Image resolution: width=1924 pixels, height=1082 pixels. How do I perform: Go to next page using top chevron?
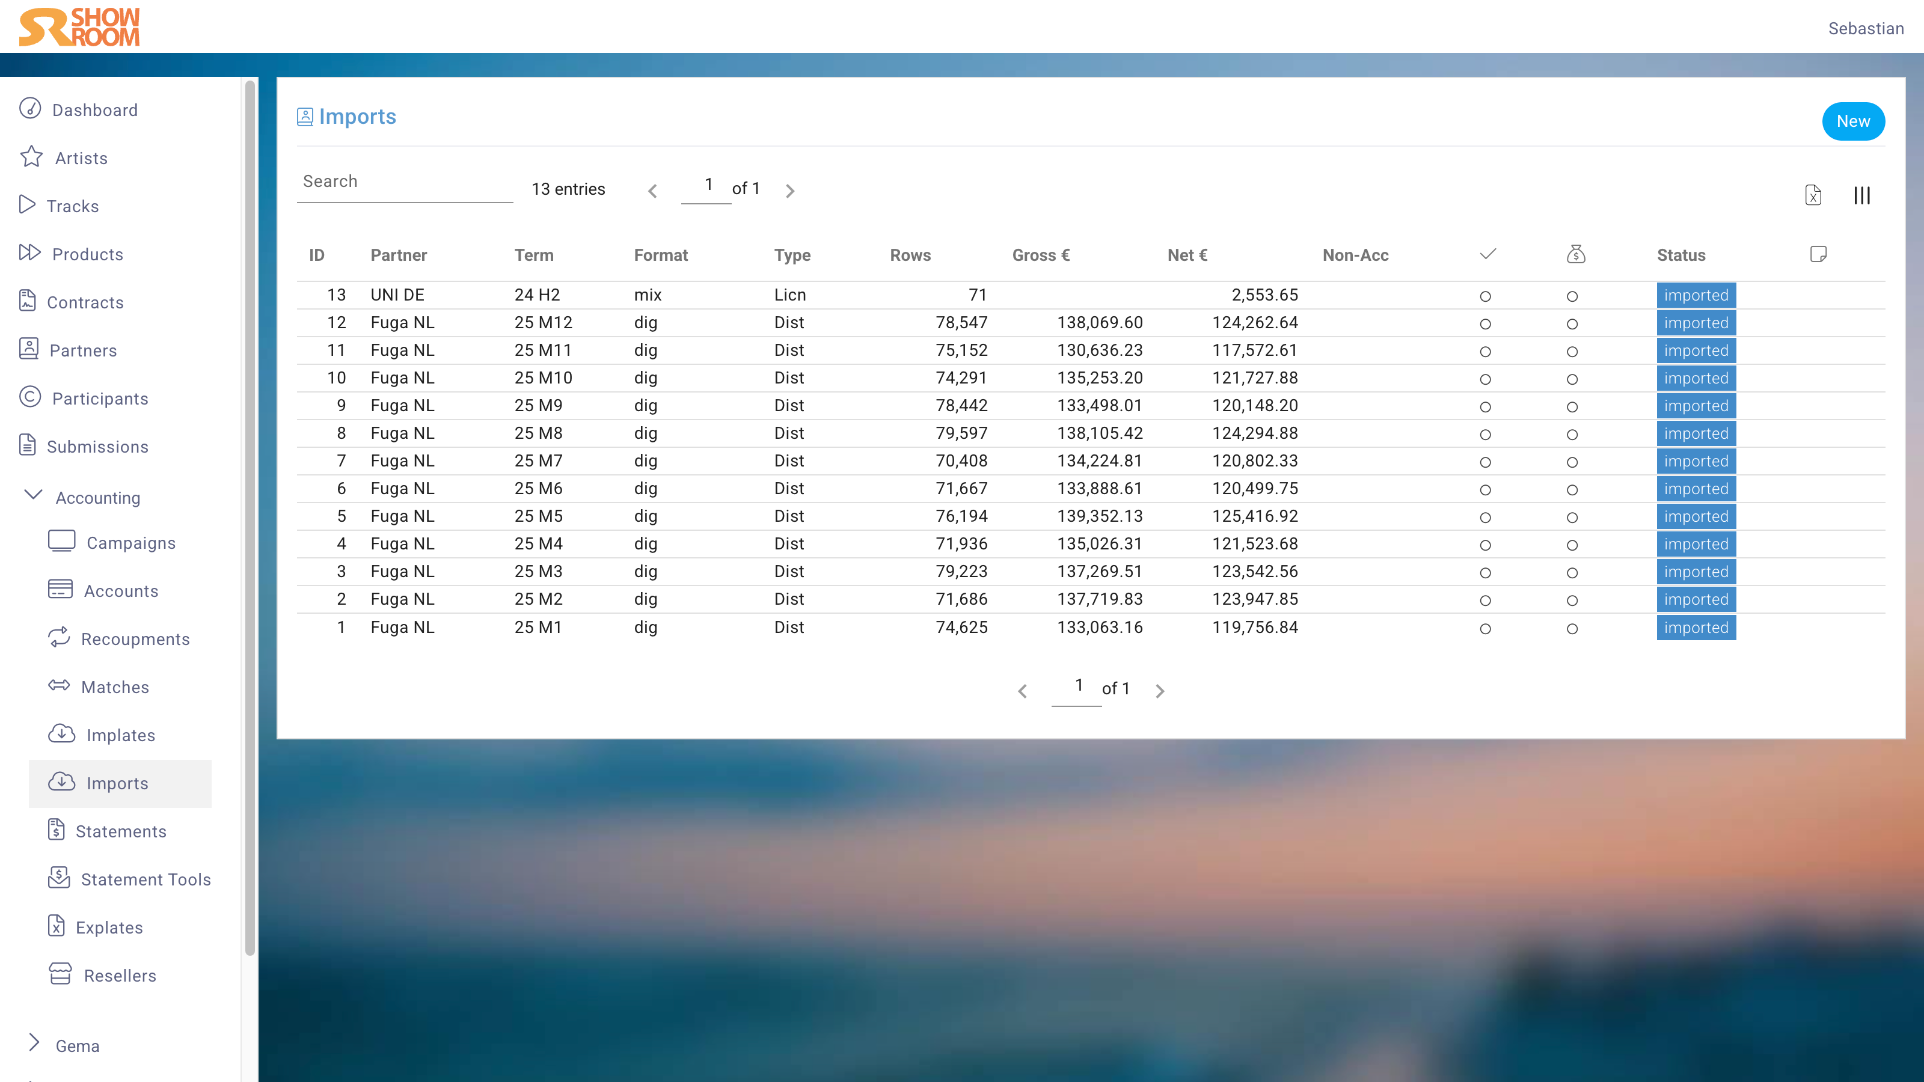point(789,191)
